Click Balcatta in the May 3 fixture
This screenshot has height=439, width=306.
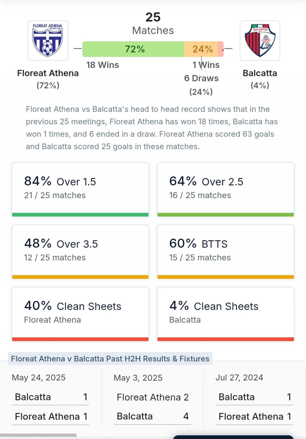(135, 416)
